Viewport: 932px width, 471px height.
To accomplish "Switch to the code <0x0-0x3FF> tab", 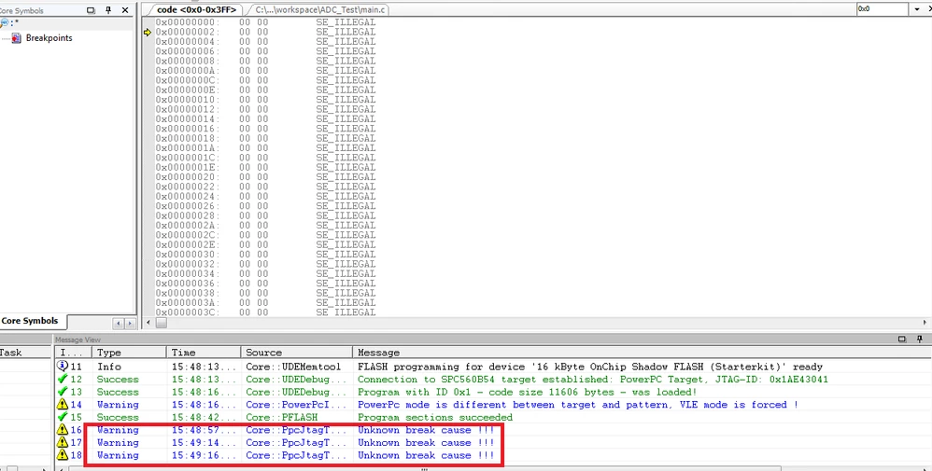I will coord(196,9).
